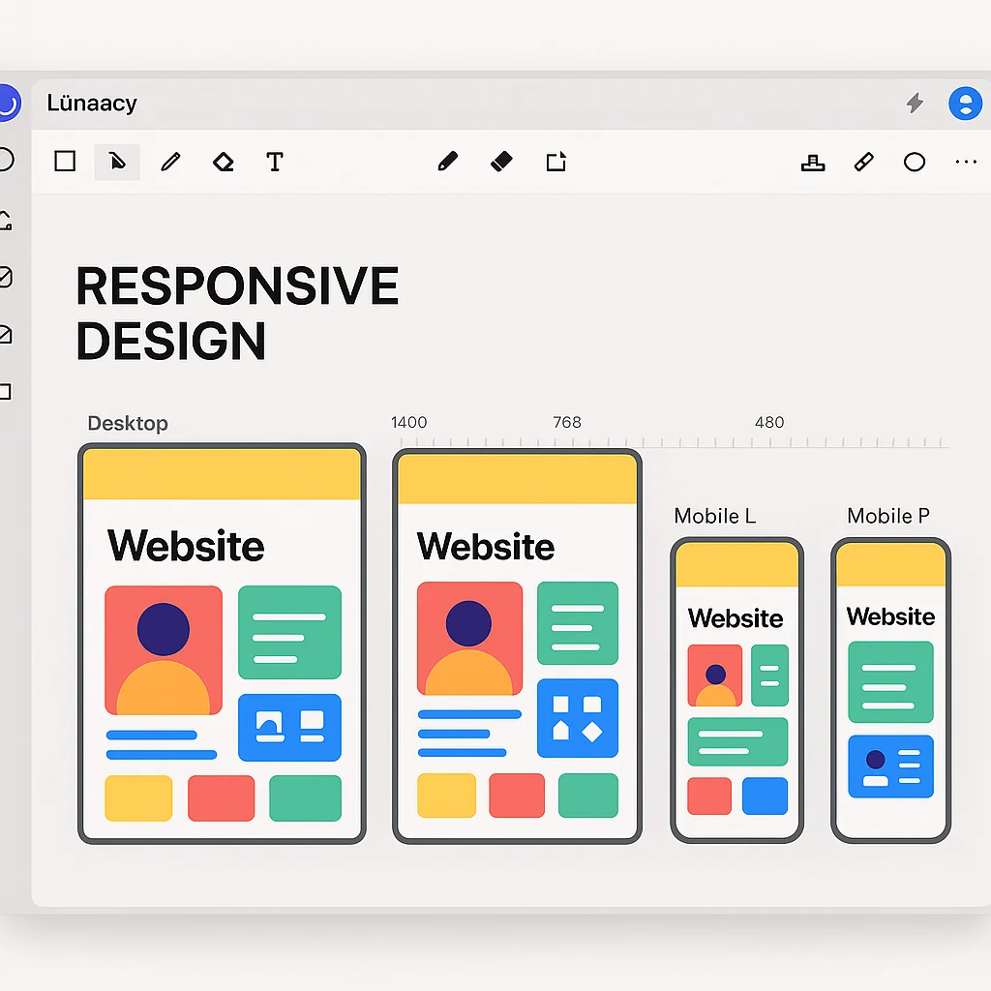Click the Lünaacy title in the title bar

91,104
